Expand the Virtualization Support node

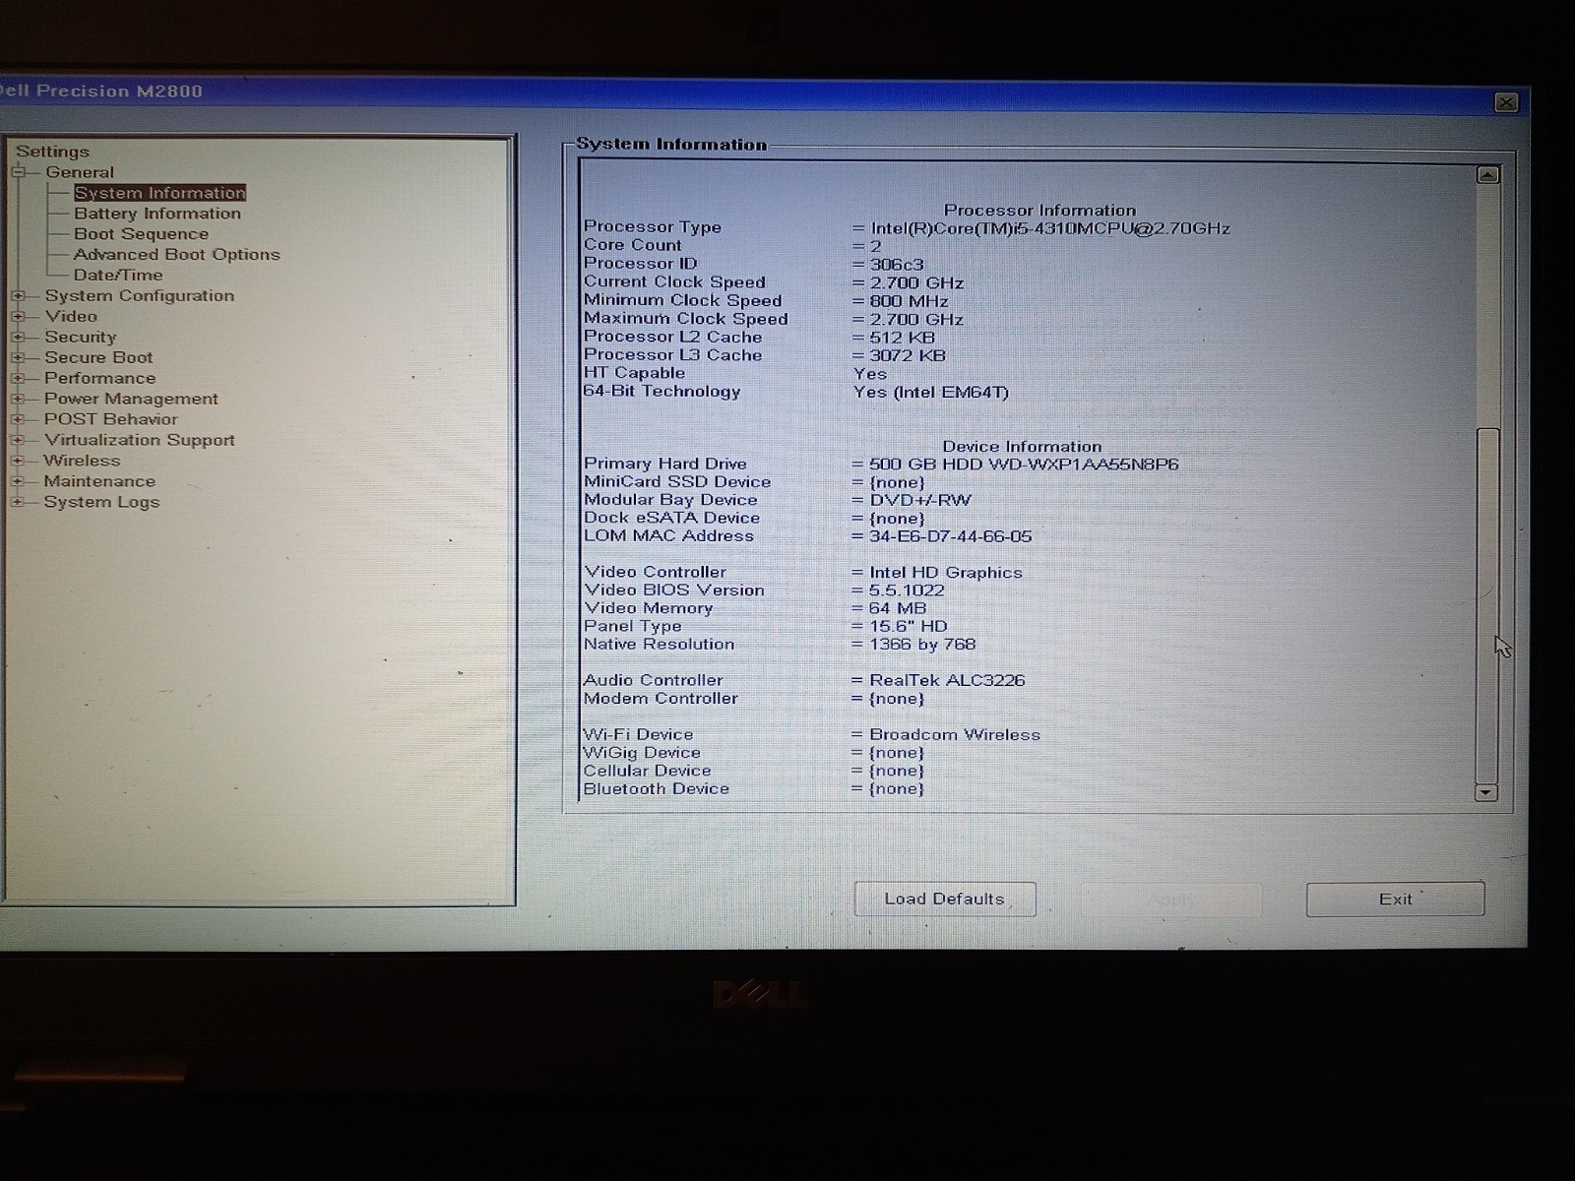18,440
